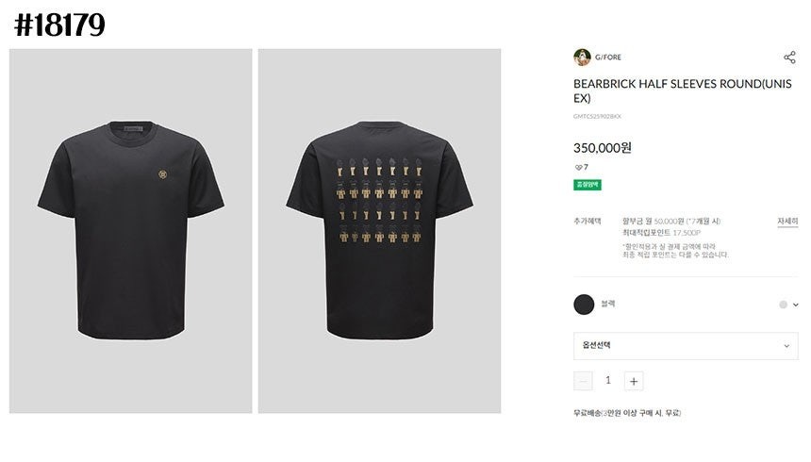Image resolution: width=811 pixels, height=462 pixels.
Task: Open the G/FORE brand name link
Action: coord(608,58)
